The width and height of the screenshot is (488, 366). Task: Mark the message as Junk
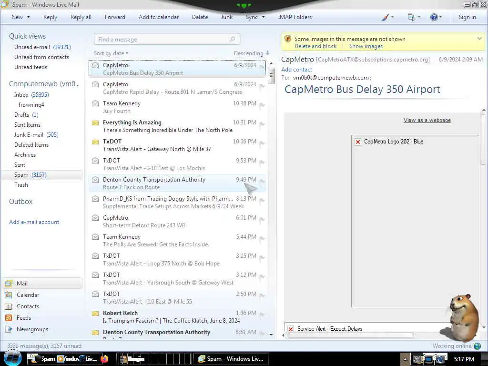[226, 17]
